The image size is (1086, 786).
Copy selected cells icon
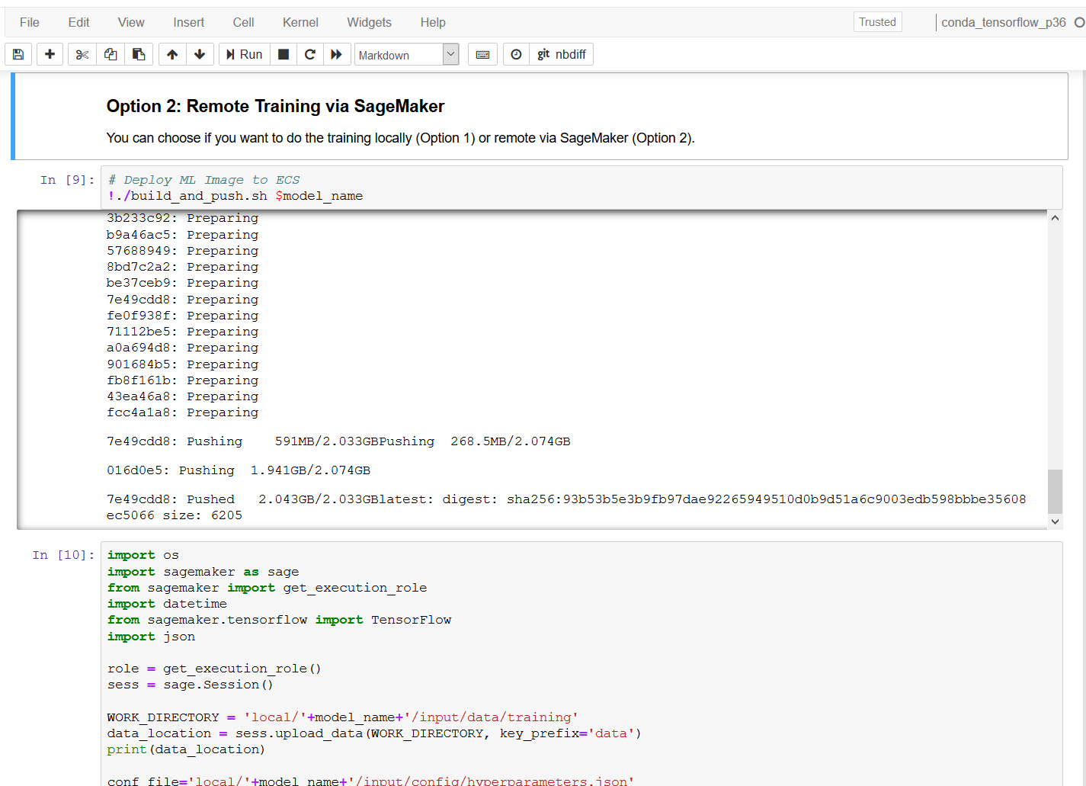pos(111,54)
